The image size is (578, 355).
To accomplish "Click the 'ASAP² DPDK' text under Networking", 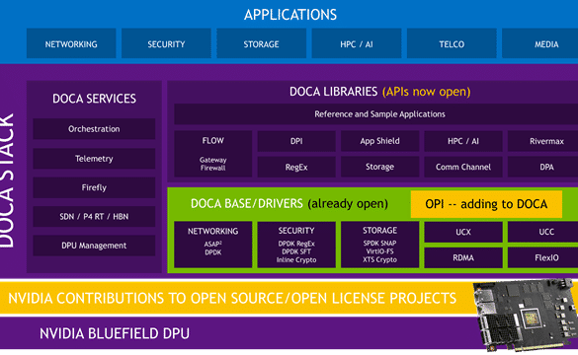I will coord(213,248).
